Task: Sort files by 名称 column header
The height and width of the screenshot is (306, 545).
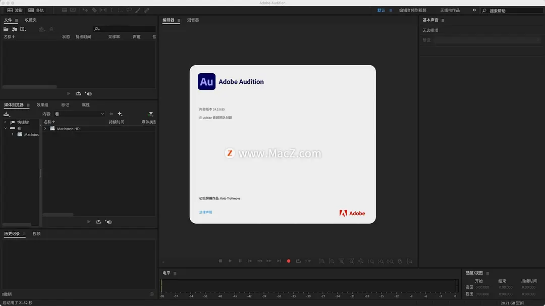Action: point(9,36)
